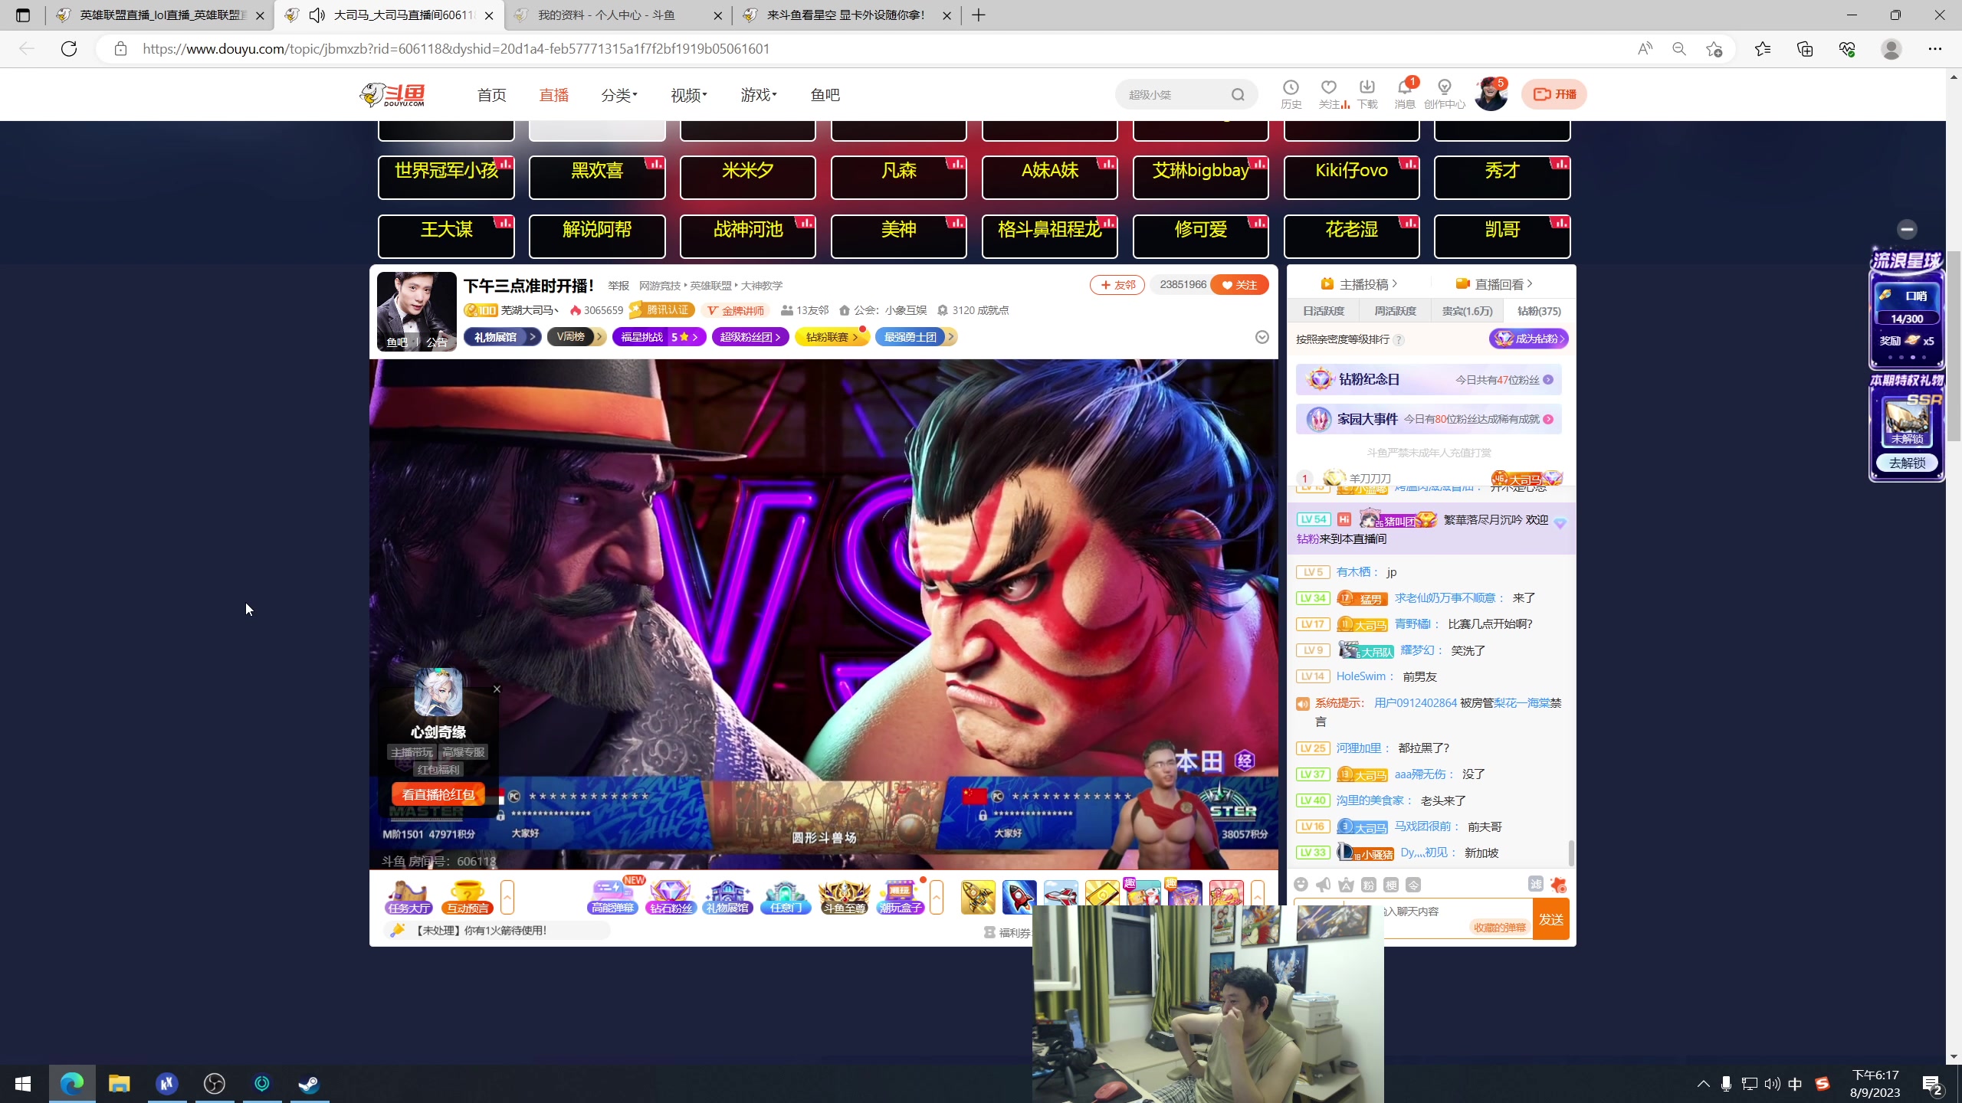Go to the Douyu logo homepage
Image resolution: width=1962 pixels, height=1103 pixels.
pyautogui.click(x=392, y=94)
